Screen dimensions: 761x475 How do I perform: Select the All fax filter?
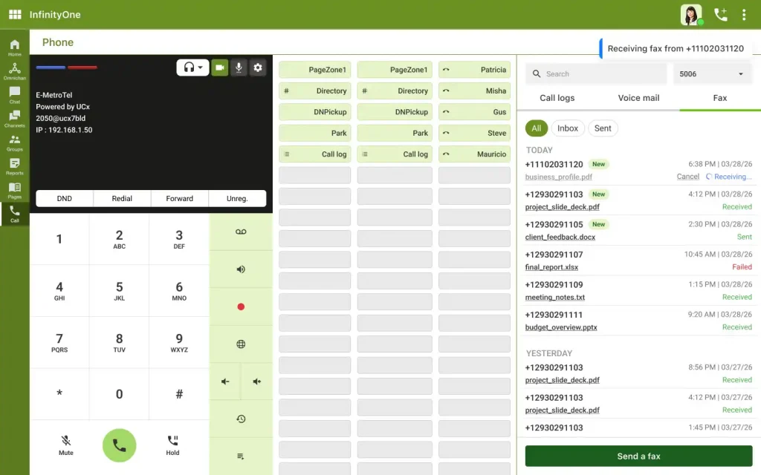537,128
